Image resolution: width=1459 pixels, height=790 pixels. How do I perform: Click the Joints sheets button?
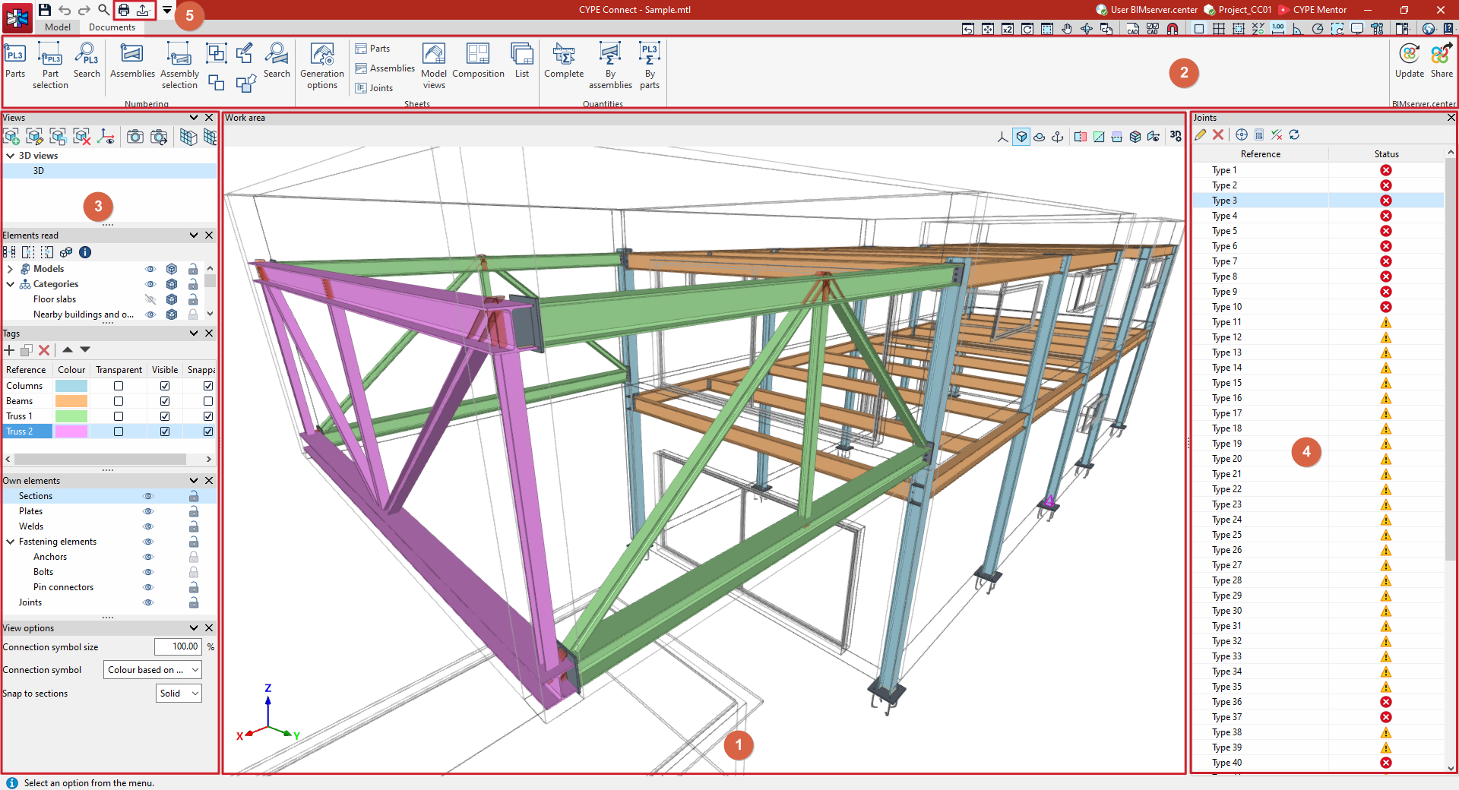(374, 88)
